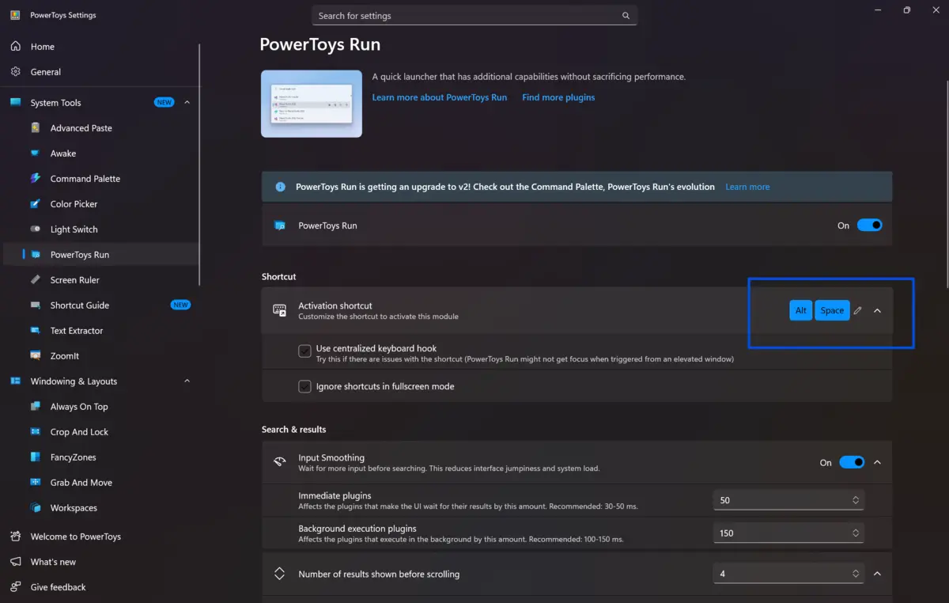Click the Activation shortcut label
The height and width of the screenshot is (603, 949).
tap(335, 306)
